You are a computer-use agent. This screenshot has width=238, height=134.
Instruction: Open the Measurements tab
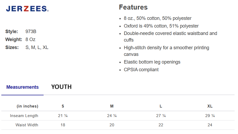22,87
